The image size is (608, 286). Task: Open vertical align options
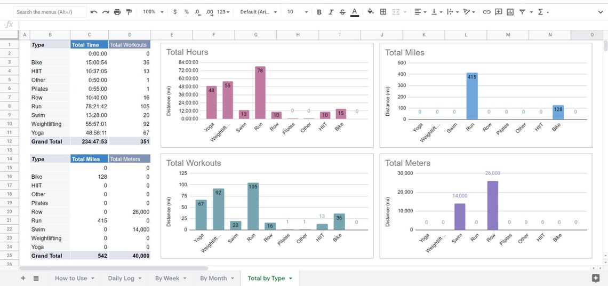pyautogui.click(x=437, y=12)
